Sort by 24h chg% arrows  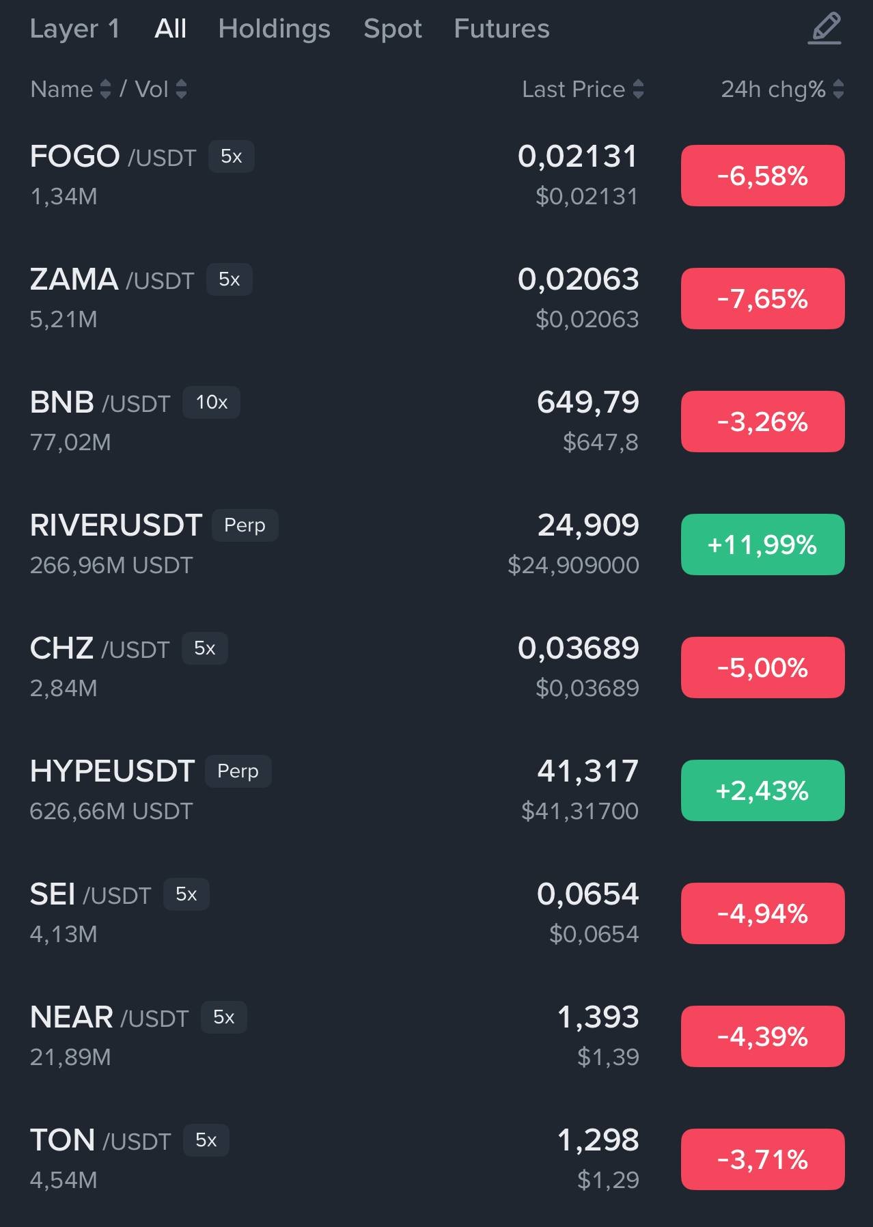pyautogui.click(x=838, y=89)
